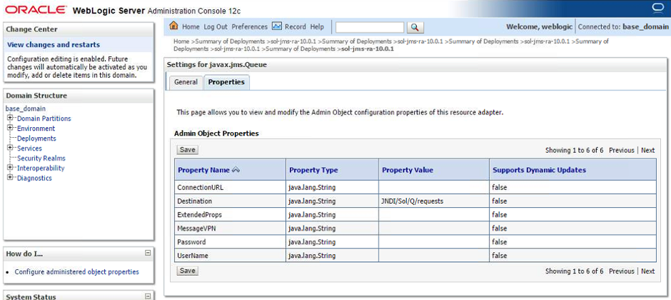Screen dimensions: 671x300
Task: Open View changes and restarts link
Action: [54, 44]
